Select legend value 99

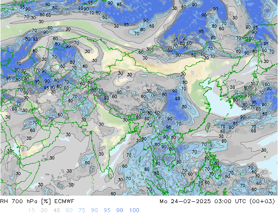click(120, 210)
